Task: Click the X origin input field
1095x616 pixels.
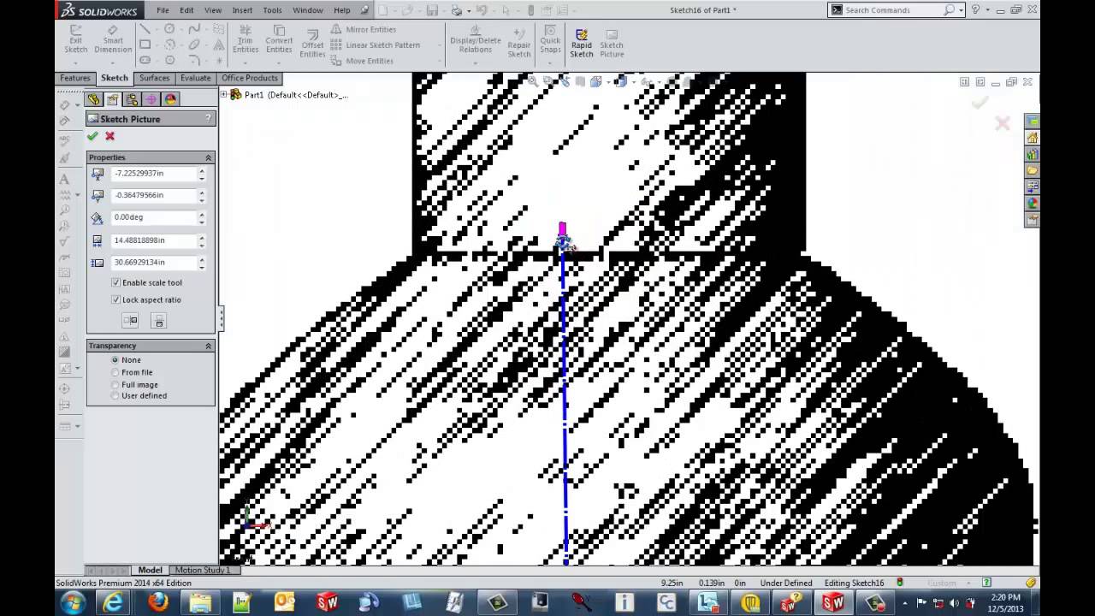Action: pos(154,174)
